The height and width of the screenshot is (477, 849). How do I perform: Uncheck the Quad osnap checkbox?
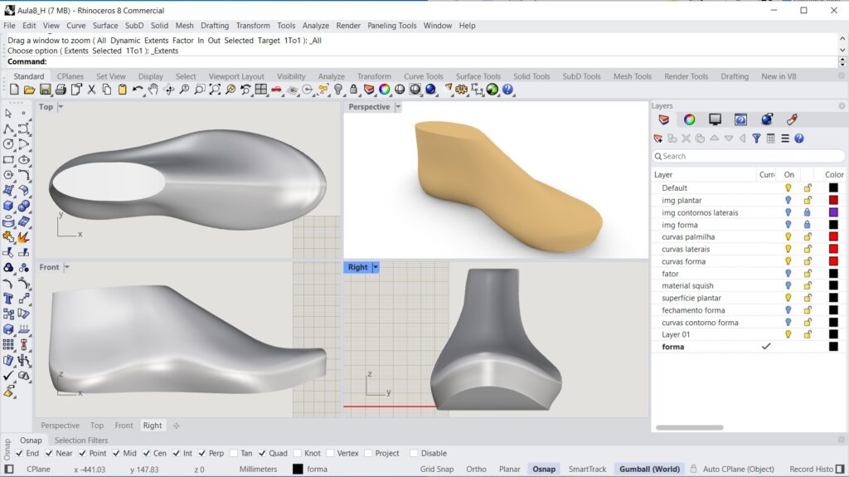[x=262, y=453]
